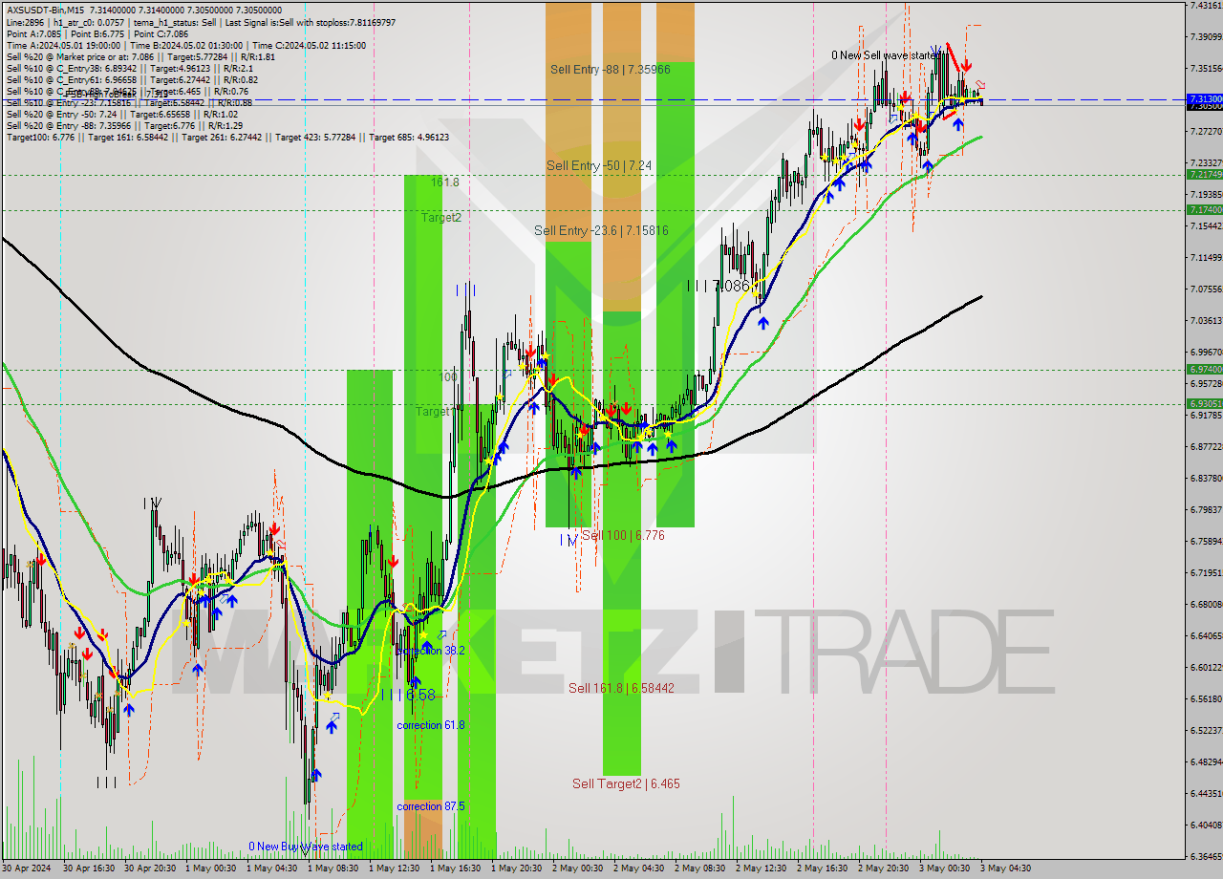Click the '2 May 04:30' time axis label

tap(640, 868)
